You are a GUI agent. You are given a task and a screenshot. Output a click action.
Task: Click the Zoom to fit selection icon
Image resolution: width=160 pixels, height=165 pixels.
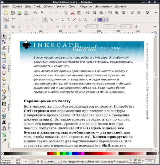coord(88,13)
